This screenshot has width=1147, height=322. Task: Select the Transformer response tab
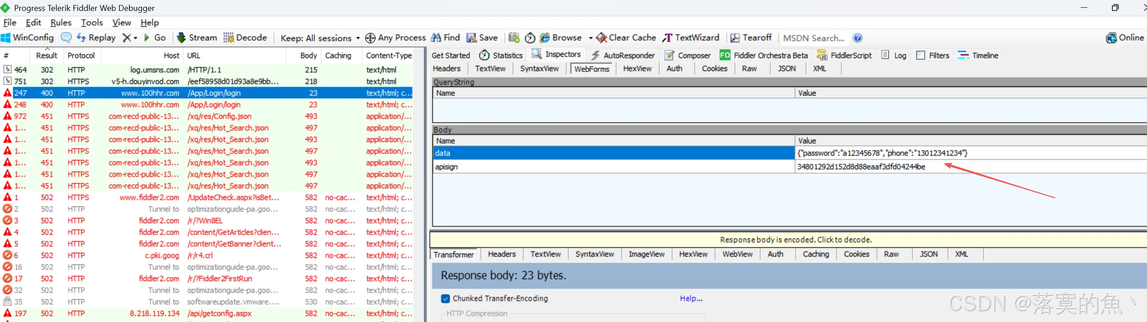[x=453, y=255]
